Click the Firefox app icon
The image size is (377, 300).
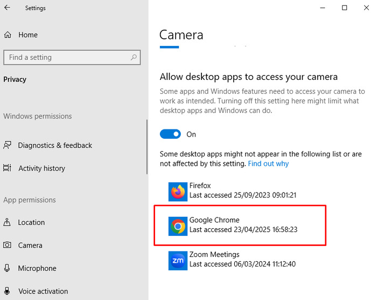[178, 192]
